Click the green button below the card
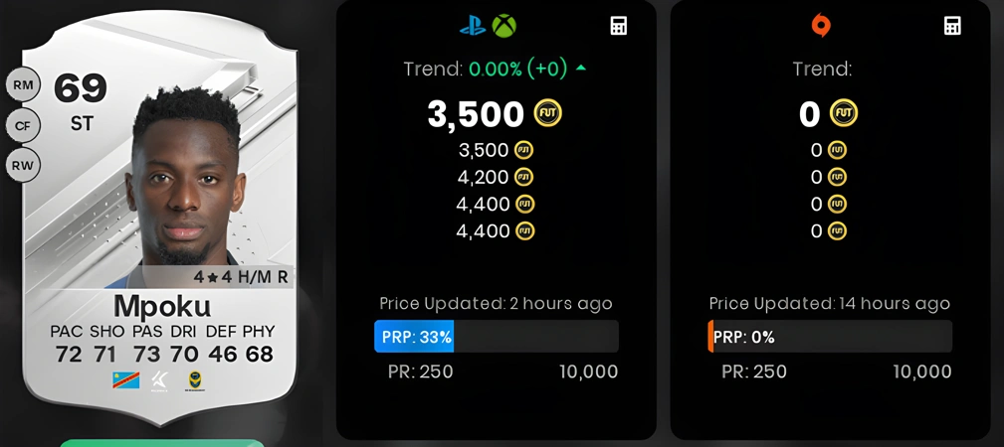1004x447 pixels. 162,442
